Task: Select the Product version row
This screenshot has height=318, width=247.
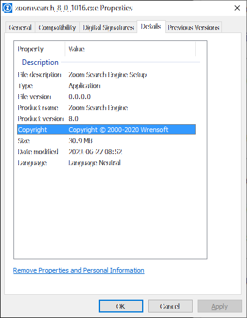Action: point(106,119)
